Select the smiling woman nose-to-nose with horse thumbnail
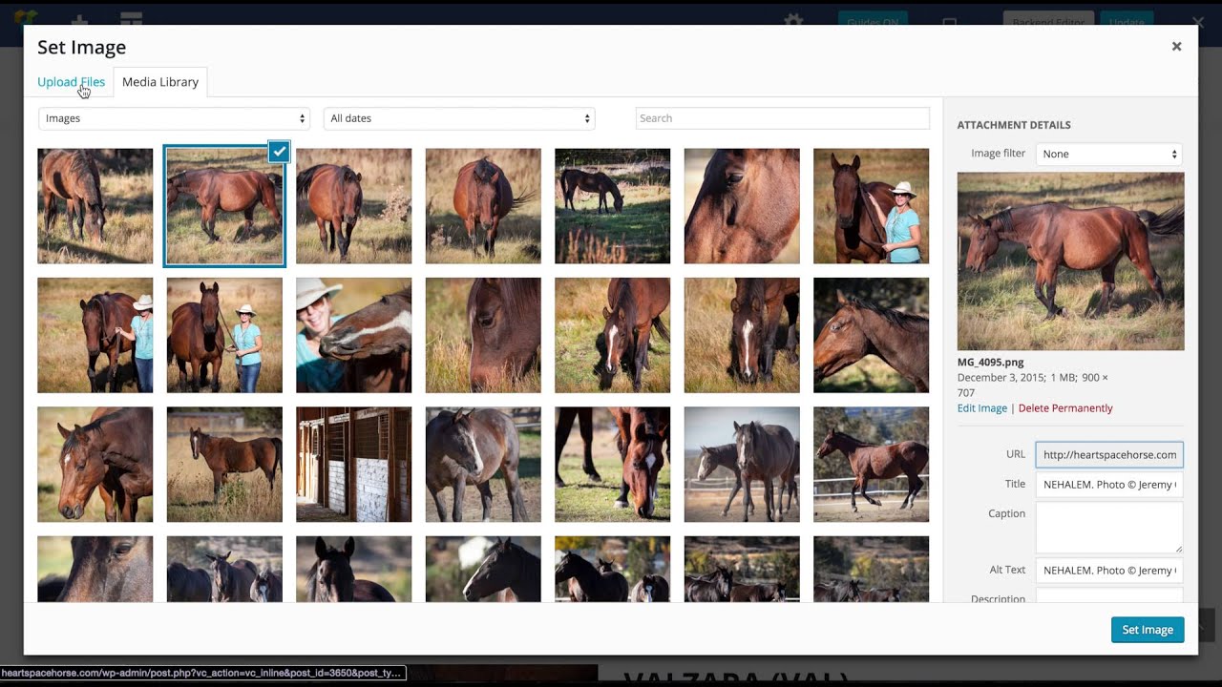1222x687 pixels. point(353,335)
